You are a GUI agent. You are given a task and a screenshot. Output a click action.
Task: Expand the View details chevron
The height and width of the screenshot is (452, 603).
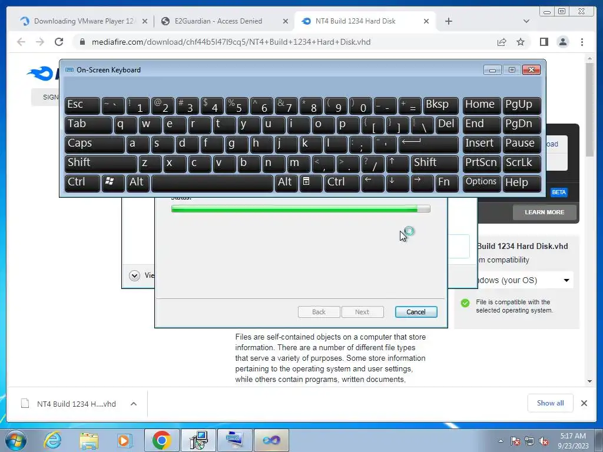(134, 275)
